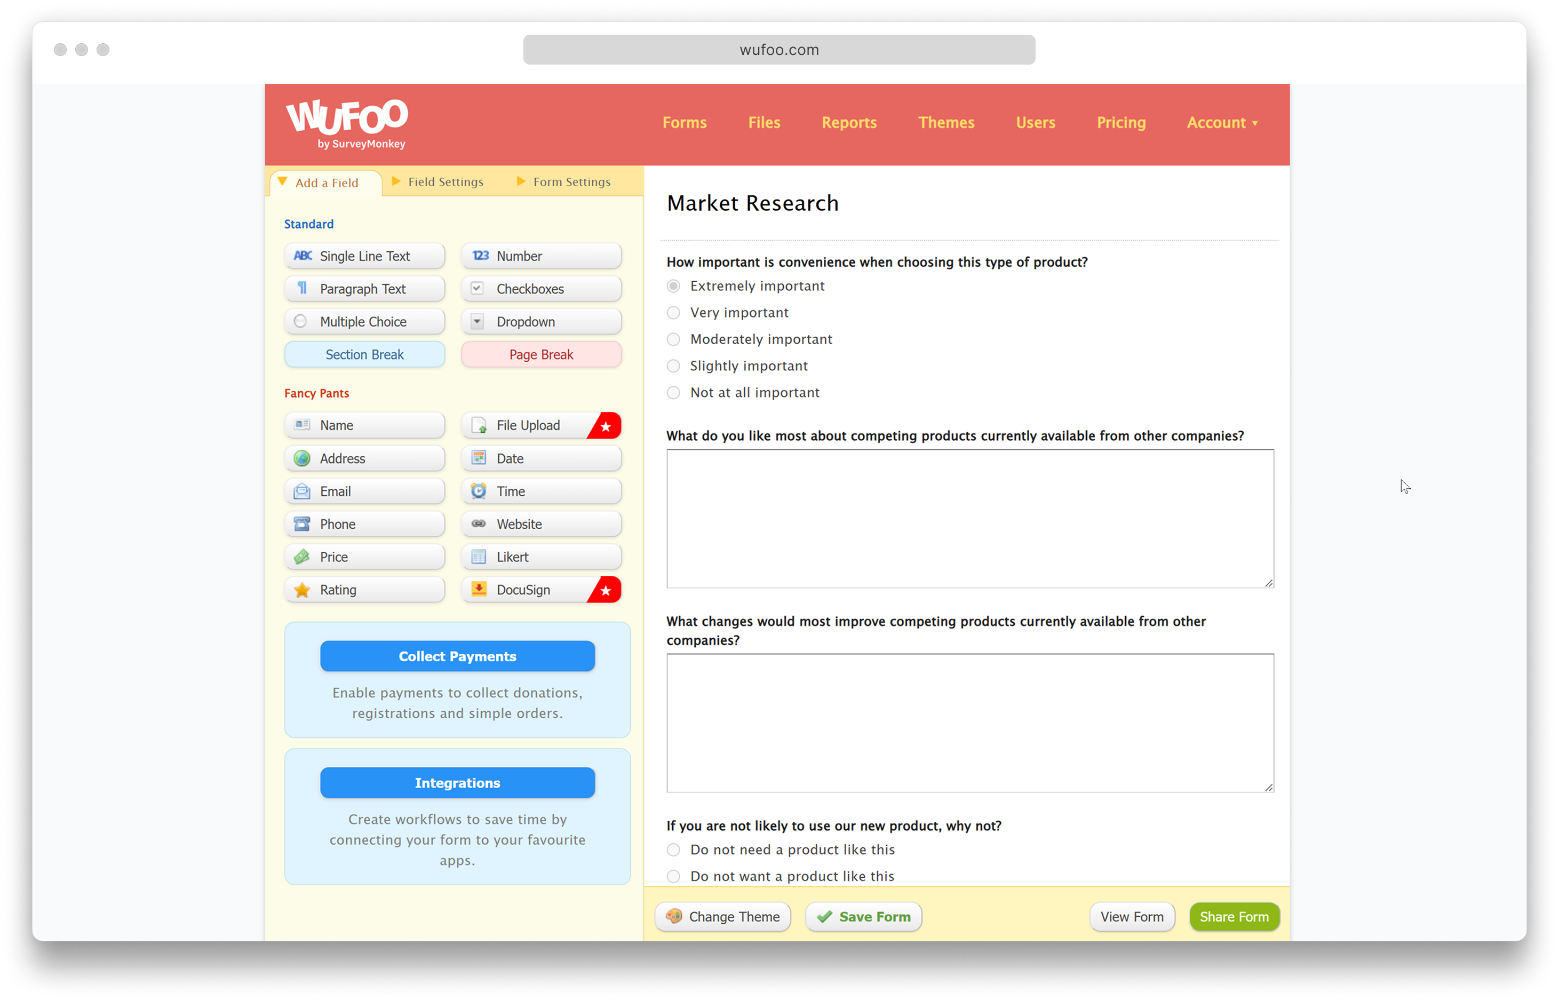Screen dimensions: 1559x1000
Task: Add a Paragraph Text field
Action: click(x=364, y=289)
